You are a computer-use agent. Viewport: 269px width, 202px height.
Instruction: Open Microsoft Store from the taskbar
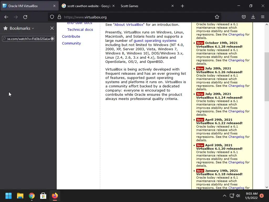43,196
